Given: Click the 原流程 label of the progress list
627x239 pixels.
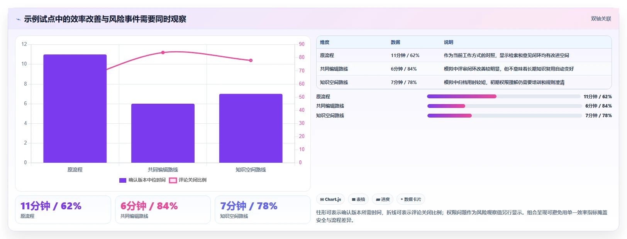Looking at the screenshot, I should [323, 97].
